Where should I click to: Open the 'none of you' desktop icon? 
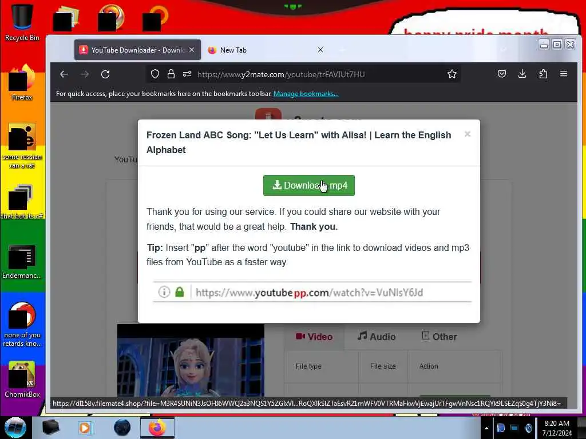click(x=22, y=324)
